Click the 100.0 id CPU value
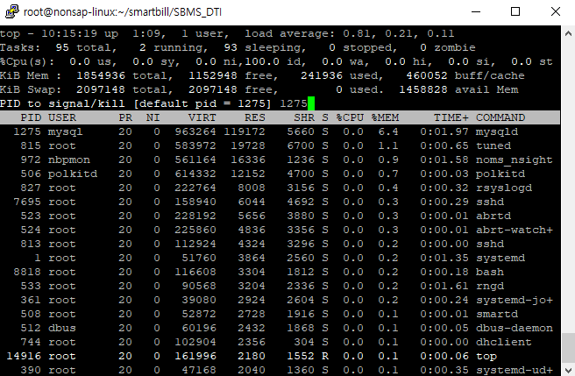 coord(262,61)
